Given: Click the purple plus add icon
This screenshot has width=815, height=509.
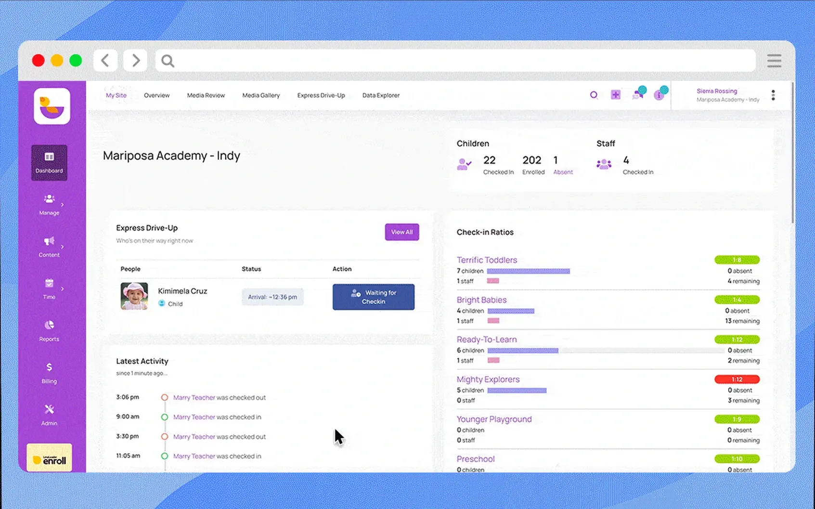Looking at the screenshot, I should coord(616,95).
